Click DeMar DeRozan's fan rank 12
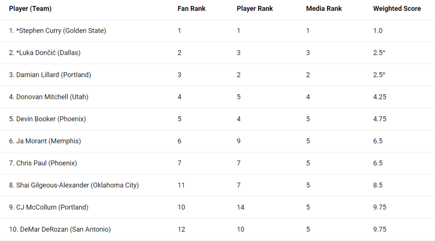This screenshot has width=435, height=241. pos(181,230)
